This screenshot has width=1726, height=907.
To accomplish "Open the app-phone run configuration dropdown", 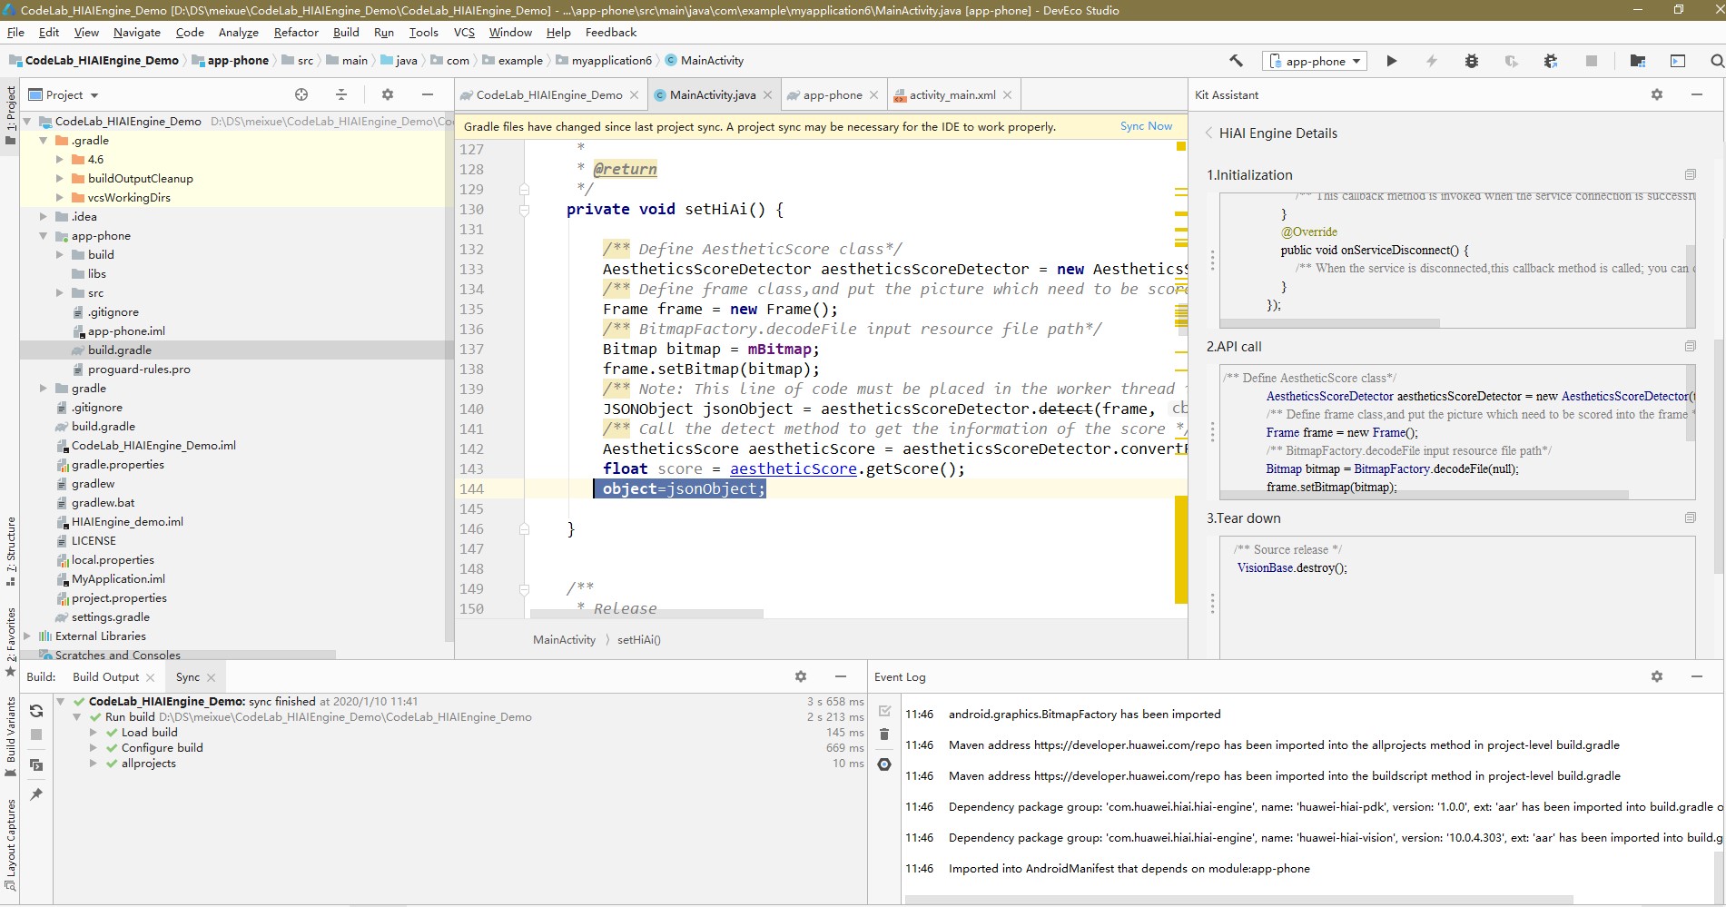I will [x=1315, y=61].
